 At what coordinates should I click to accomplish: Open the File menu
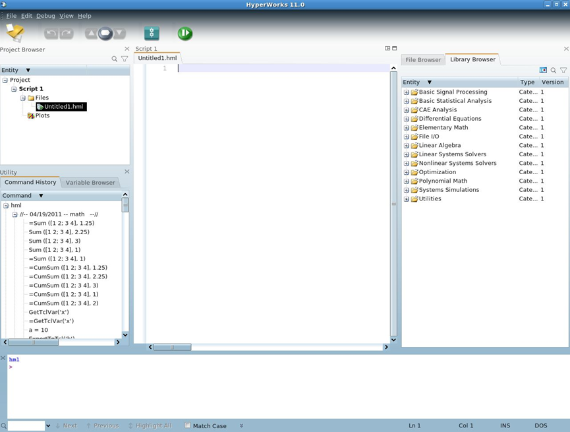[x=11, y=16]
